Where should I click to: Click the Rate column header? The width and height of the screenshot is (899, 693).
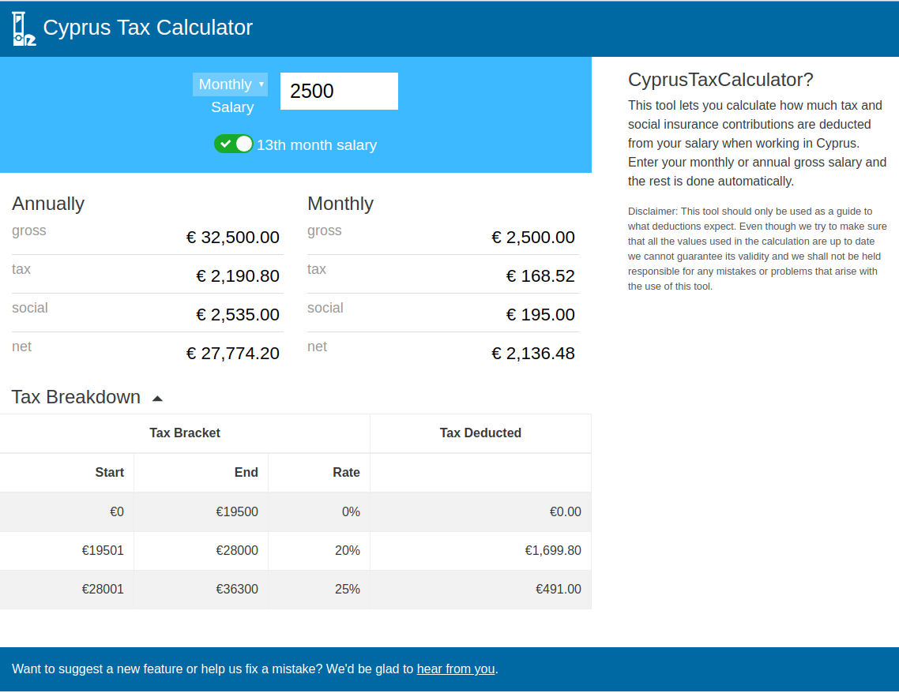point(319,473)
